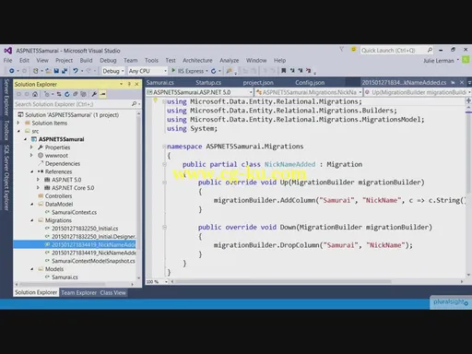
Task: Click the Home icon in Solution Explorer toolbar
Action: [35, 94]
